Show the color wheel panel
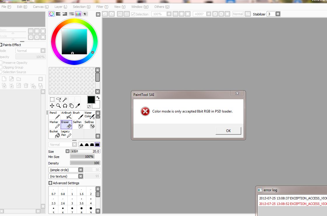The width and height of the screenshot is (327, 216). (51, 14)
